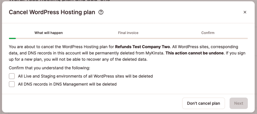The width and height of the screenshot is (257, 114).
Task: Click the 'All Live and Staging environments' label text
Action: 85,76
